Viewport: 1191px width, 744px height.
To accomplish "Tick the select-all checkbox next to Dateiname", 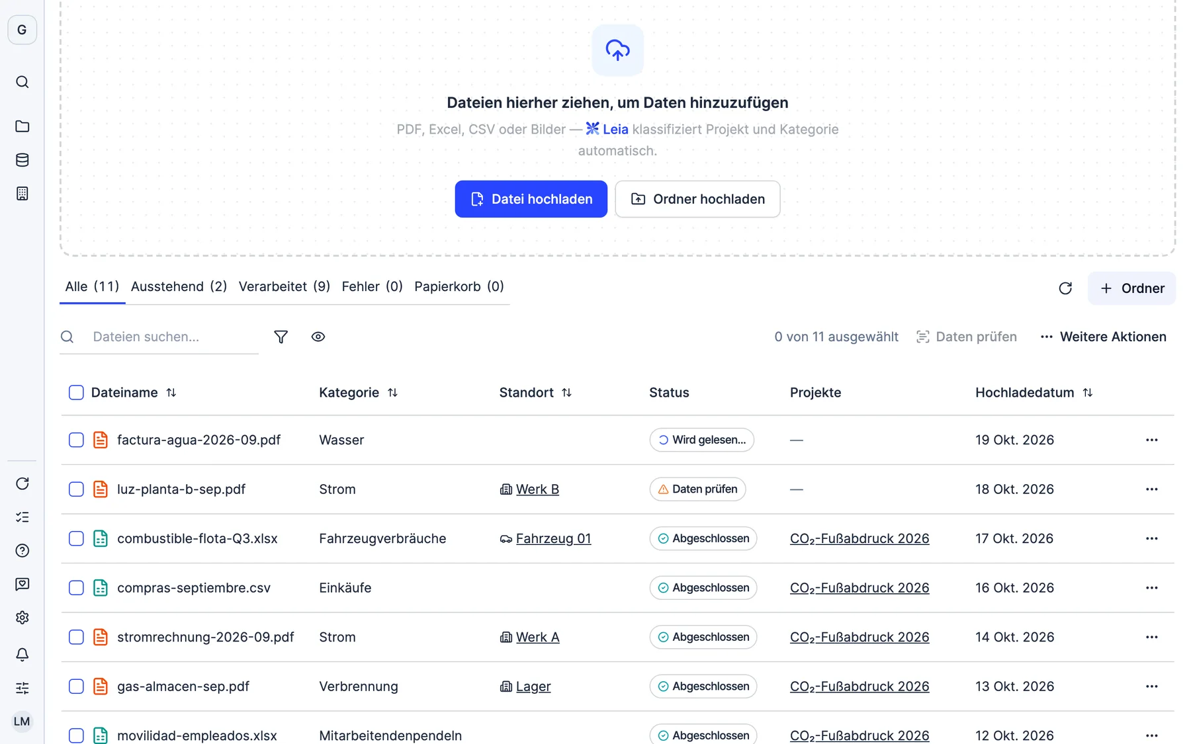I will click(76, 392).
